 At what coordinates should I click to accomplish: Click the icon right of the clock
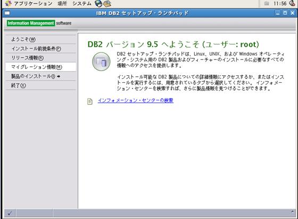pyautogui.click(x=292, y=3)
